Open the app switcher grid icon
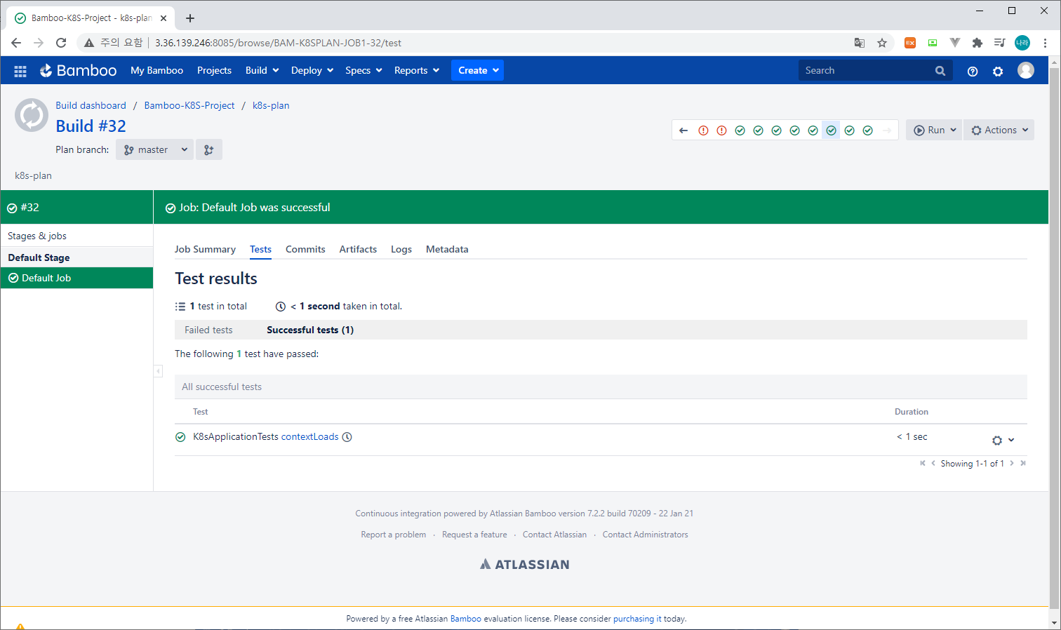The width and height of the screenshot is (1061, 630). point(20,71)
